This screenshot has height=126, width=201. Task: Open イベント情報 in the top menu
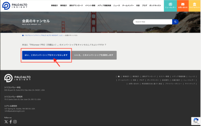(x=90, y=6)
